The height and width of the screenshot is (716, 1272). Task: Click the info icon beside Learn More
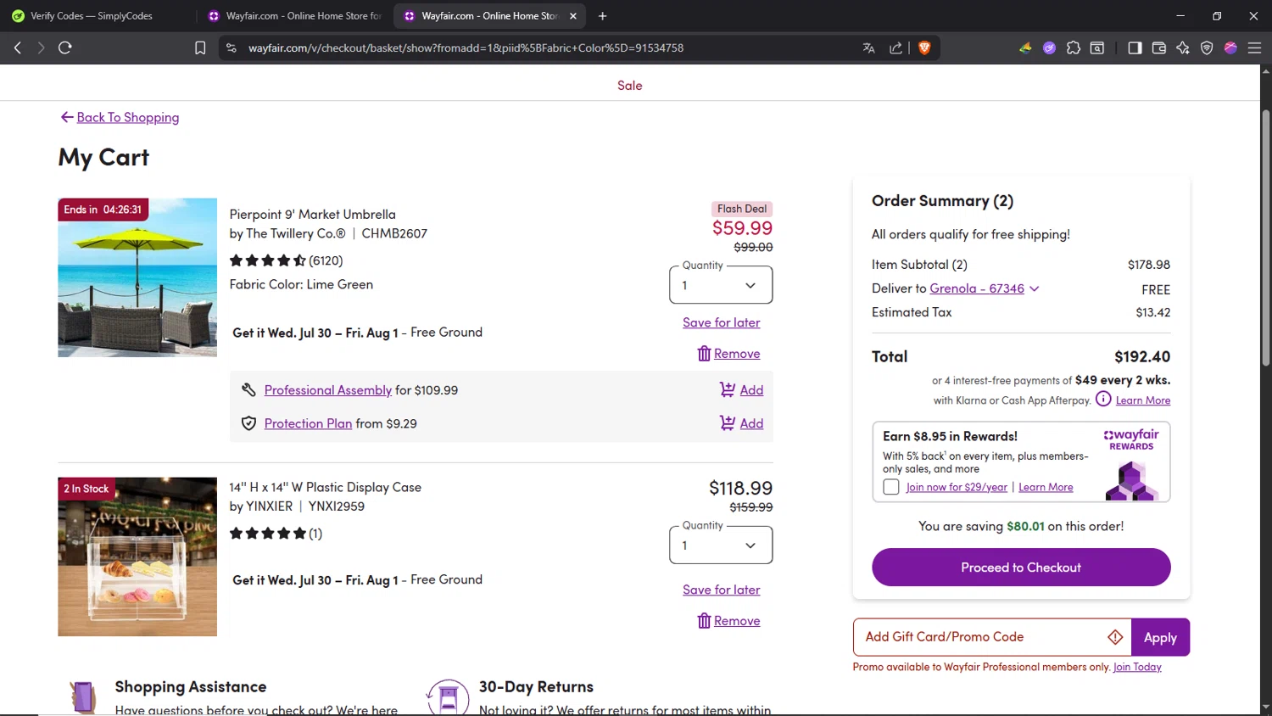(1102, 400)
